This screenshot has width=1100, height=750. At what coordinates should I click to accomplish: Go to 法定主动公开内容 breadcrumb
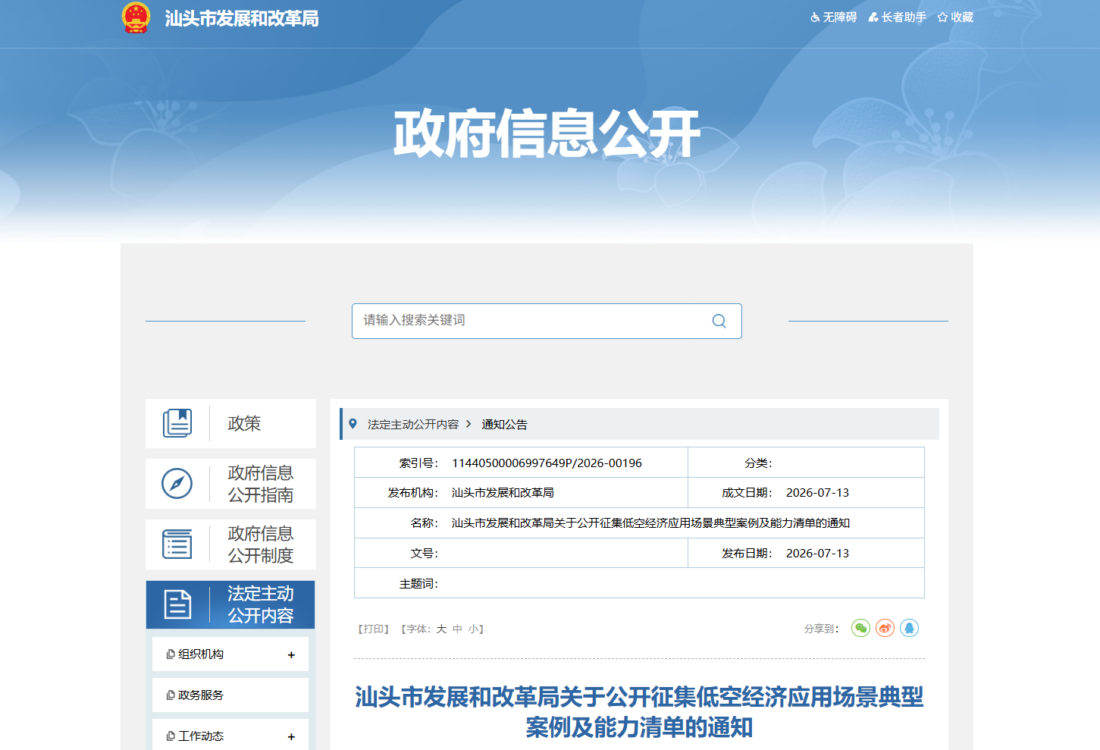[x=413, y=425]
